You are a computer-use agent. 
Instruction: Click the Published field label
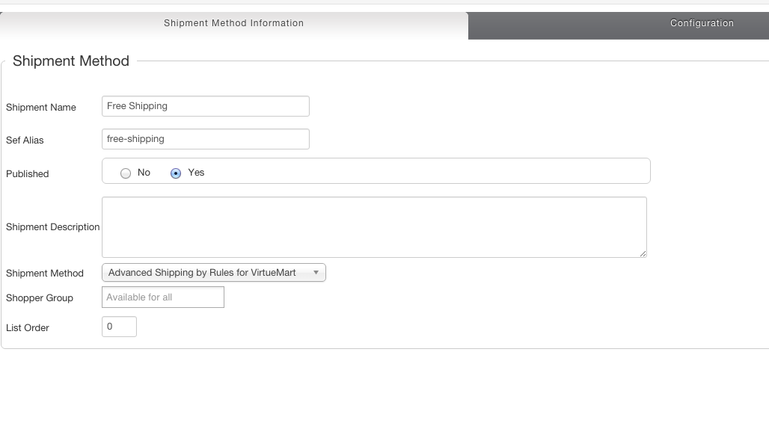[x=28, y=174]
